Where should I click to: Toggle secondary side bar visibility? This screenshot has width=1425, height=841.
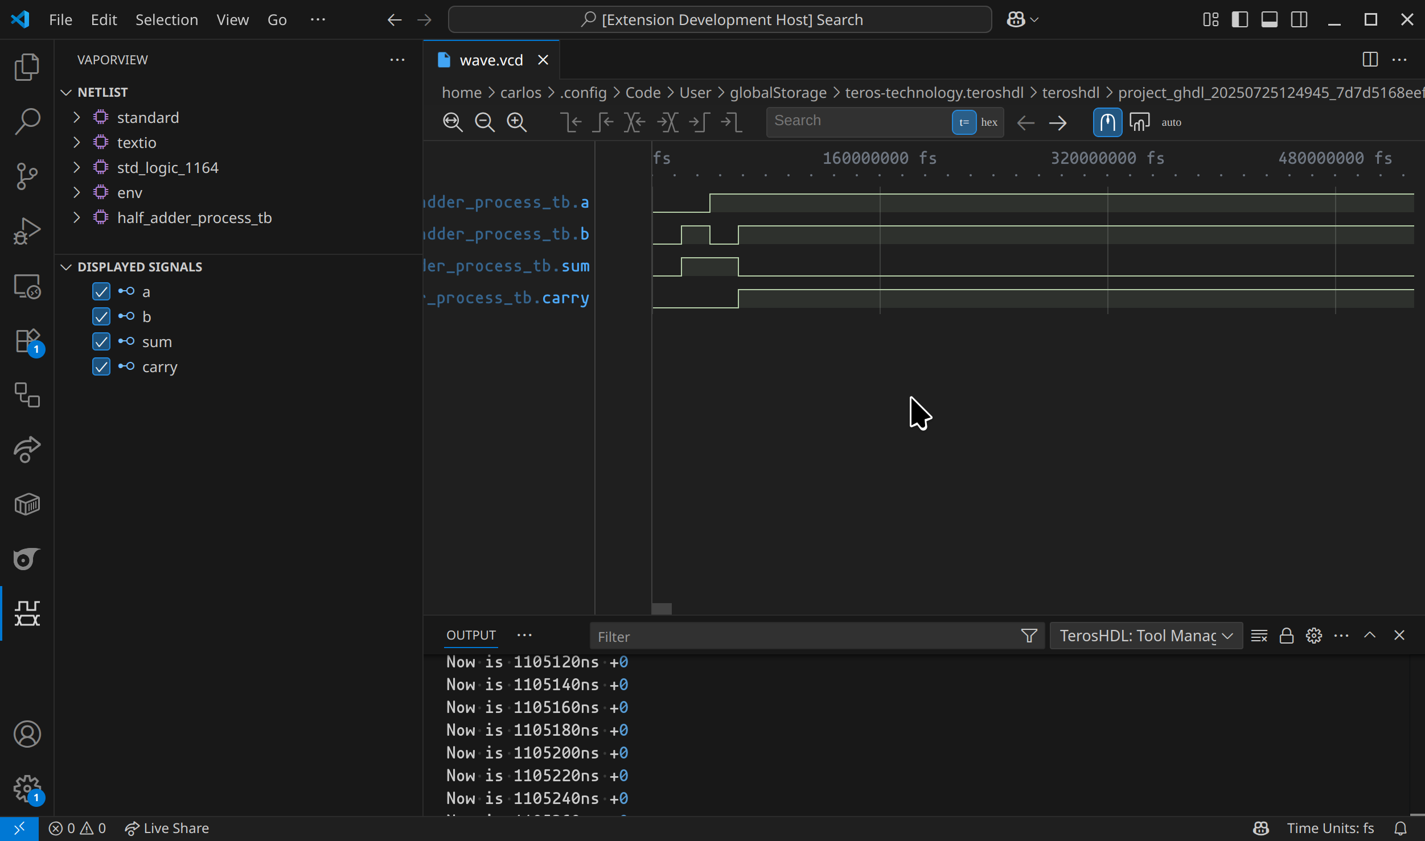1299,20
